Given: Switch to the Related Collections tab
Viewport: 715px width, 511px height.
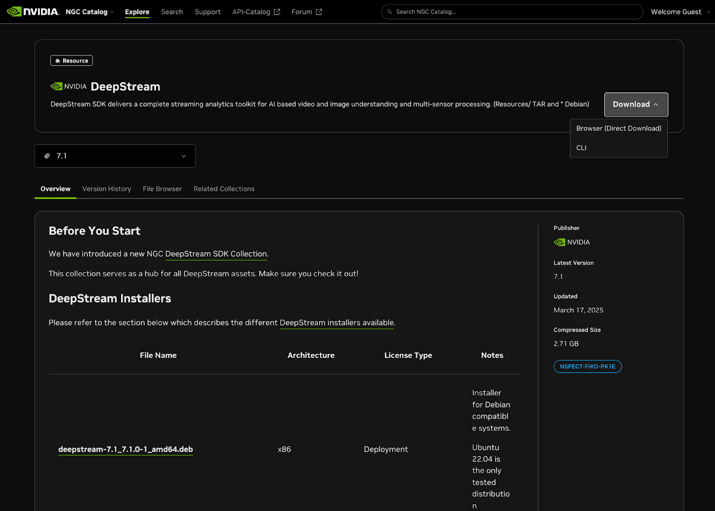Looking at the screenshot, I should pyautogui.click(x=224, y=189).
